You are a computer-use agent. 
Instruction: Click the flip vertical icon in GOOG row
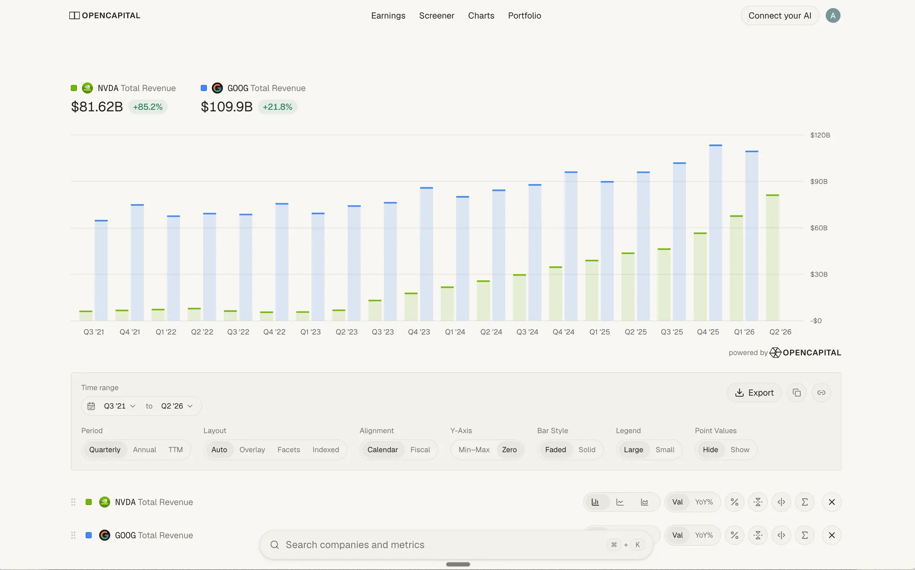coord(758,535)
